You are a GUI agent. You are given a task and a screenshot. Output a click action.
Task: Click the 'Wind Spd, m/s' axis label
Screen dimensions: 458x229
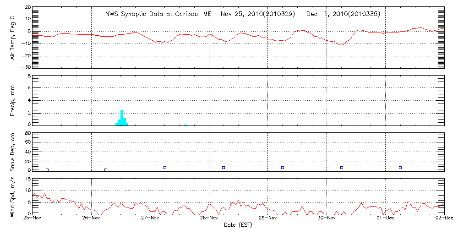coord(12,197)
